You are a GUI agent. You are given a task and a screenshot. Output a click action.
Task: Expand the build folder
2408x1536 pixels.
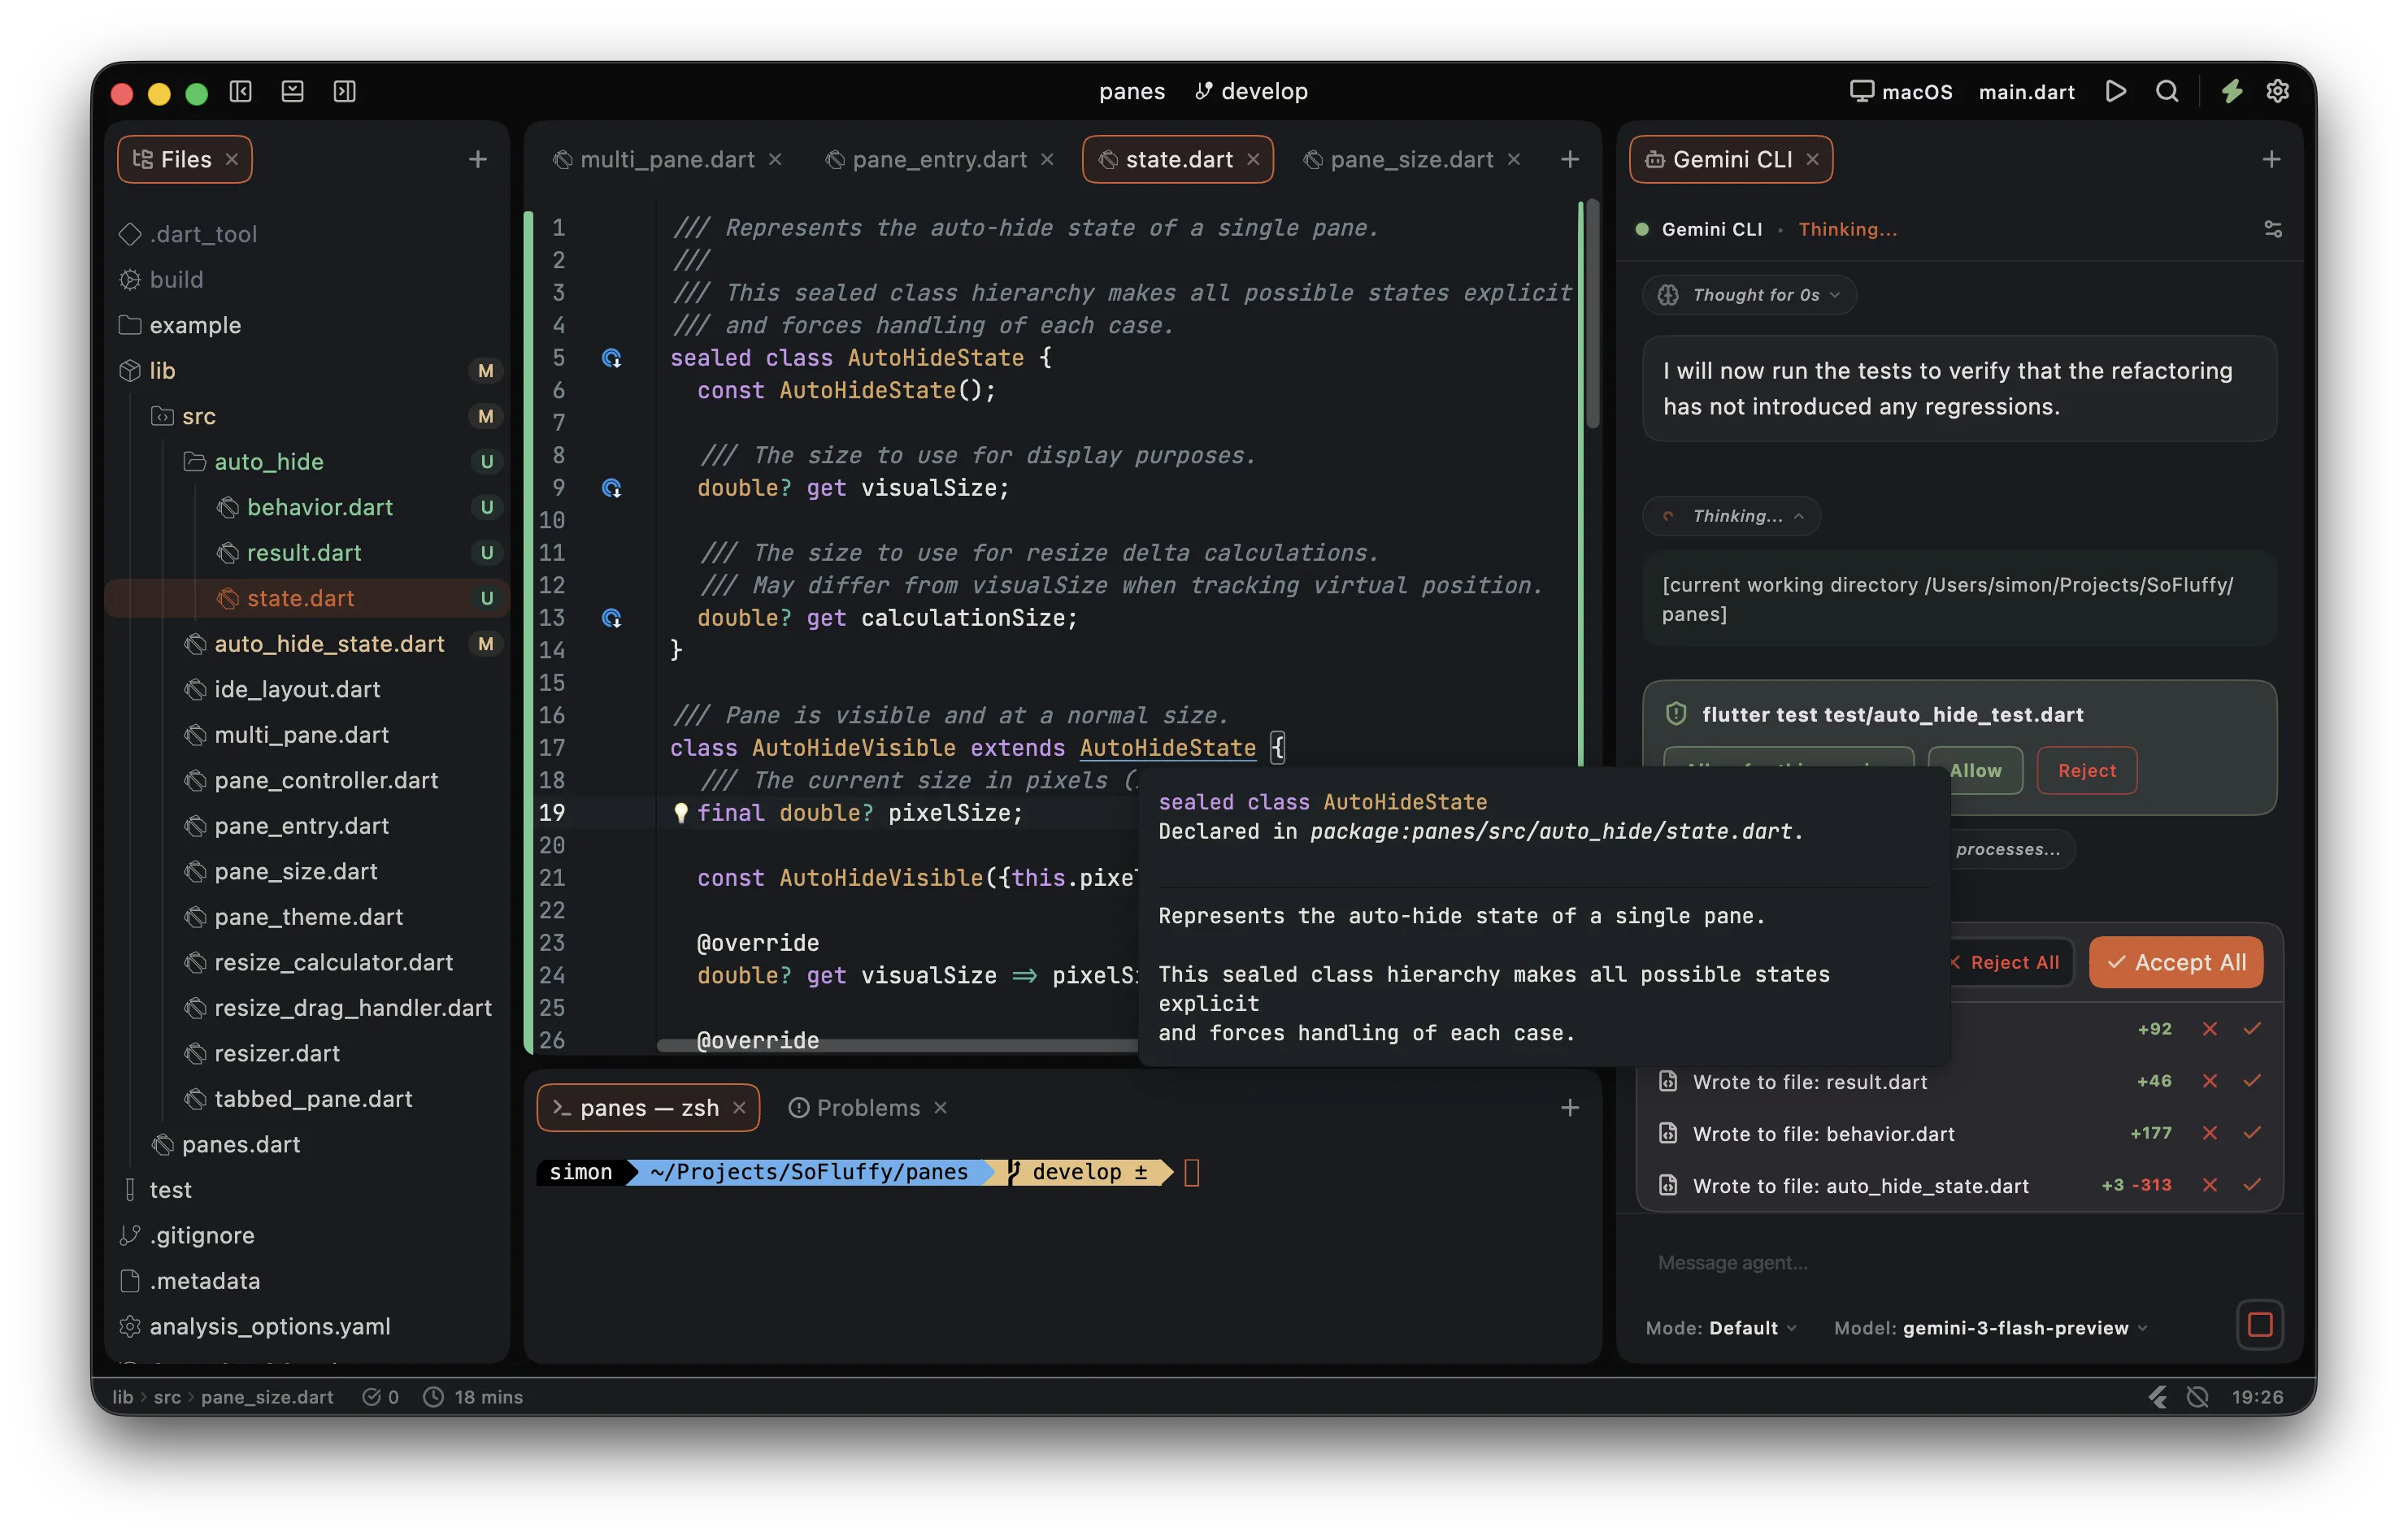pos(307,280)
